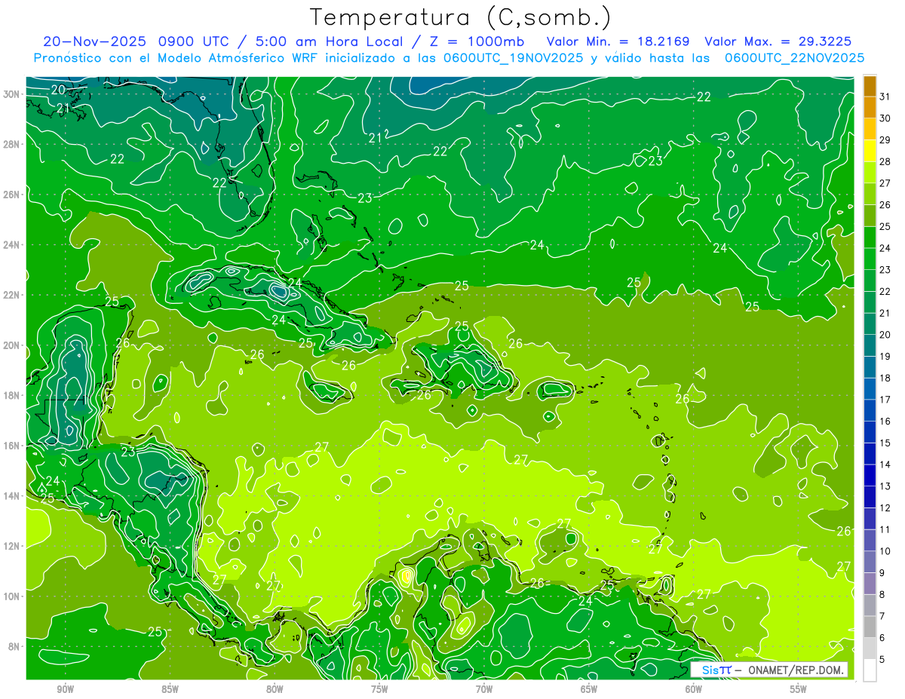Click the orange swatch between 30 and 31
905x699 pixels.
tap(870, 108)
